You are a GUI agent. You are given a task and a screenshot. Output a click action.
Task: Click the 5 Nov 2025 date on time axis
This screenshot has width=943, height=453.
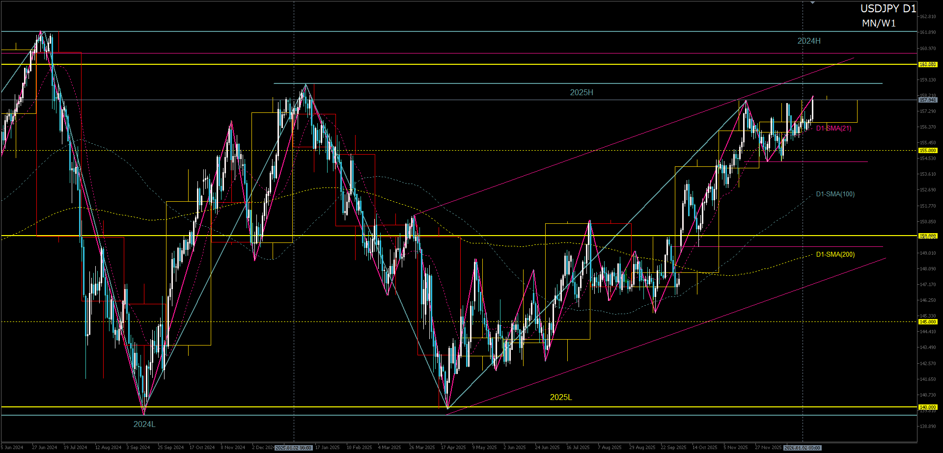tap(735, 448)
